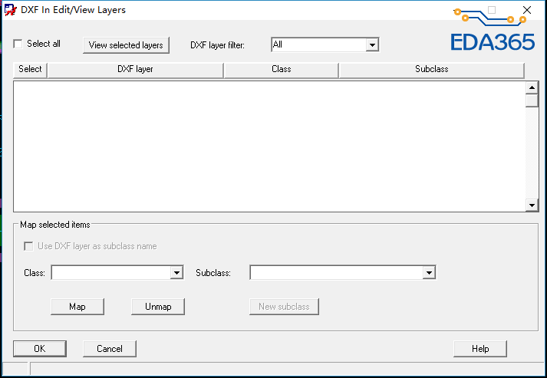Screen dimensions: 547x378
Task: Tick the Select all checkbox
Action: tap(18, 44)
